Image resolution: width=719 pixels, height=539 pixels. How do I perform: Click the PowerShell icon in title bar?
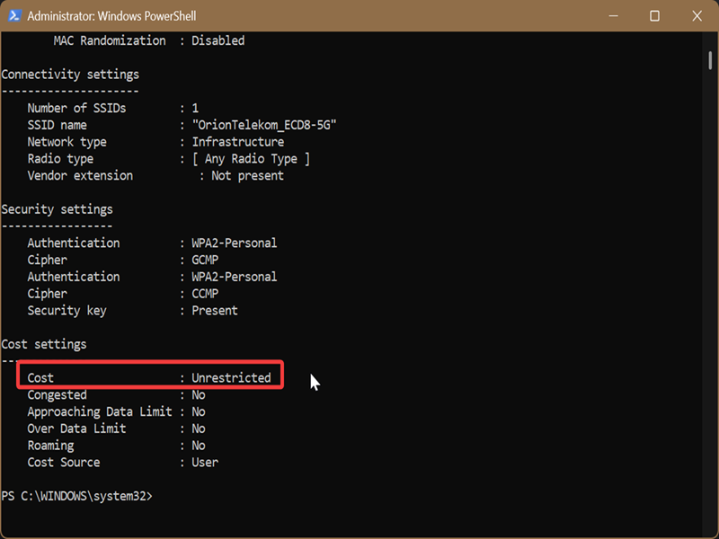click(x=14, y=16)
